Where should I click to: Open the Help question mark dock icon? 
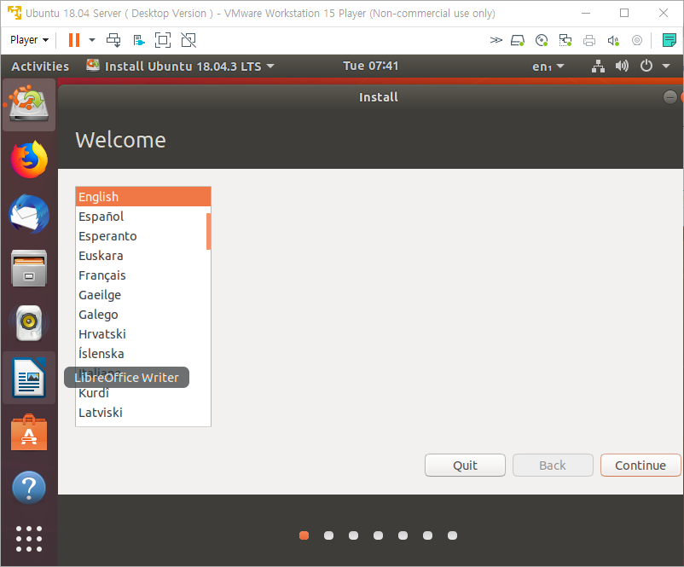click(29, 487)
